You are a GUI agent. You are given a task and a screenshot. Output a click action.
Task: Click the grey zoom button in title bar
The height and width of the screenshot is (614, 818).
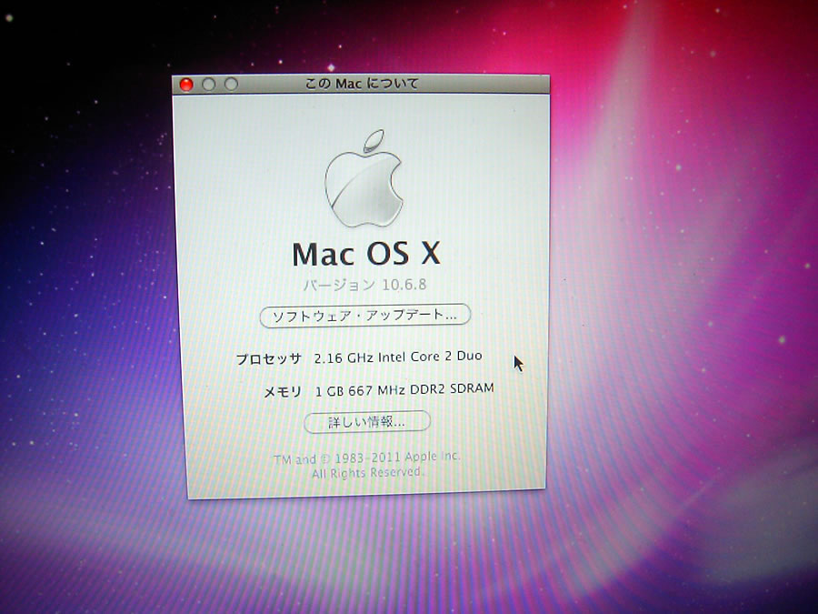[231, 84]
